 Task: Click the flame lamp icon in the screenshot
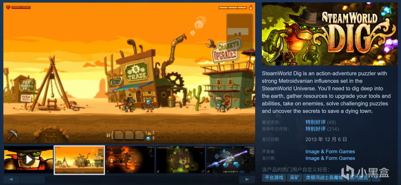click(x=251, y=7)
